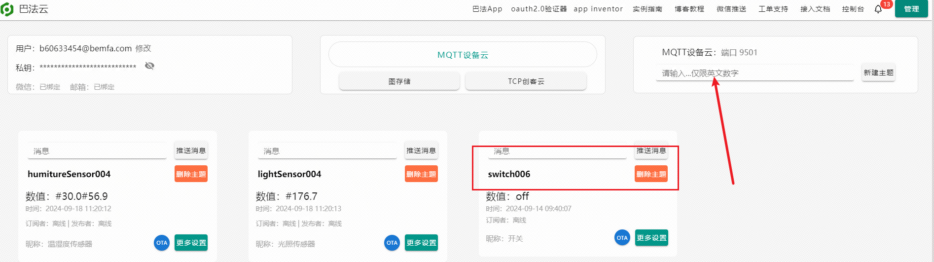Image resolution: width=934 pixels, height=262 pixels.
Task: Push message for humitureSensor004
Action: tap(191, 150)
